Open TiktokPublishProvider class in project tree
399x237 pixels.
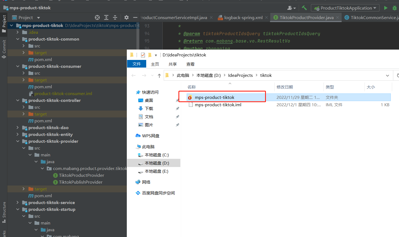pos(81,182)
